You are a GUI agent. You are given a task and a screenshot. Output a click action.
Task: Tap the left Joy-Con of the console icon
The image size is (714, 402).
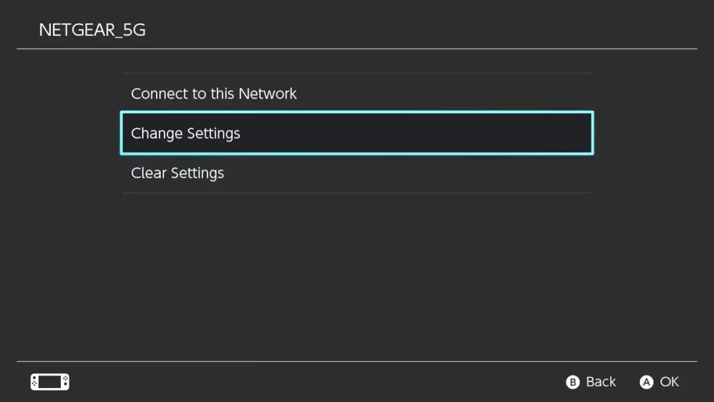[x=35, y=382]
